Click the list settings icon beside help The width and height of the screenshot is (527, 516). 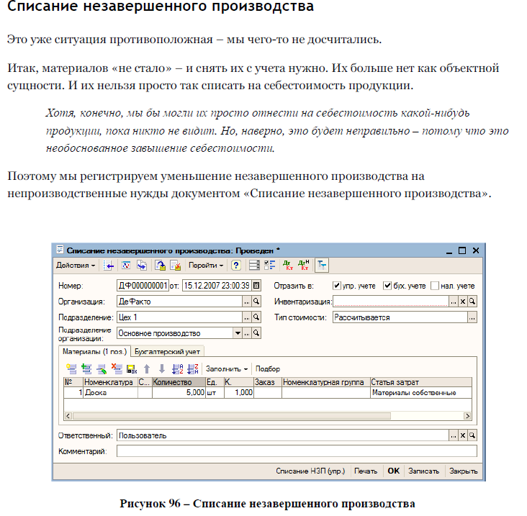pyautogui.click(x=254, y=266)
